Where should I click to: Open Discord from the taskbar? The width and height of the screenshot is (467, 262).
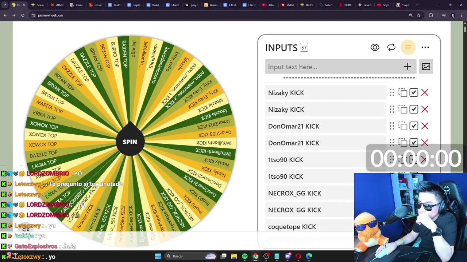[x=287, y=256]
